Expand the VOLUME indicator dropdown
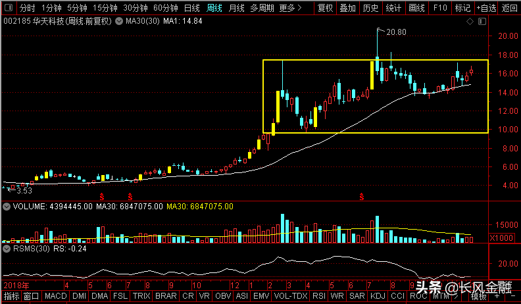This screenshot has height=304, width=521. [7, 207]
